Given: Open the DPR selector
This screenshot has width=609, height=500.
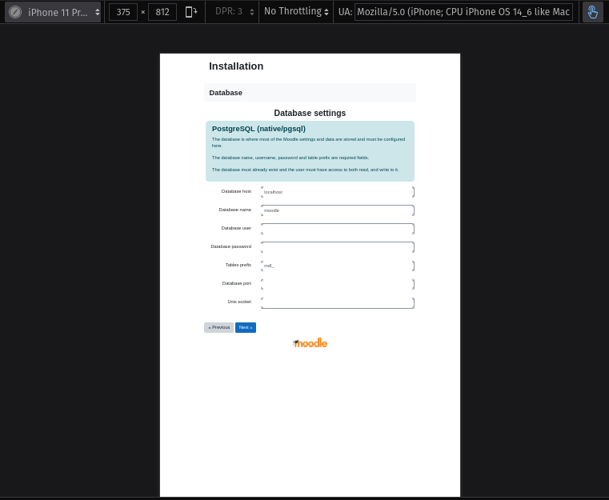Looking at the screenshot, I should pos(234,12).
